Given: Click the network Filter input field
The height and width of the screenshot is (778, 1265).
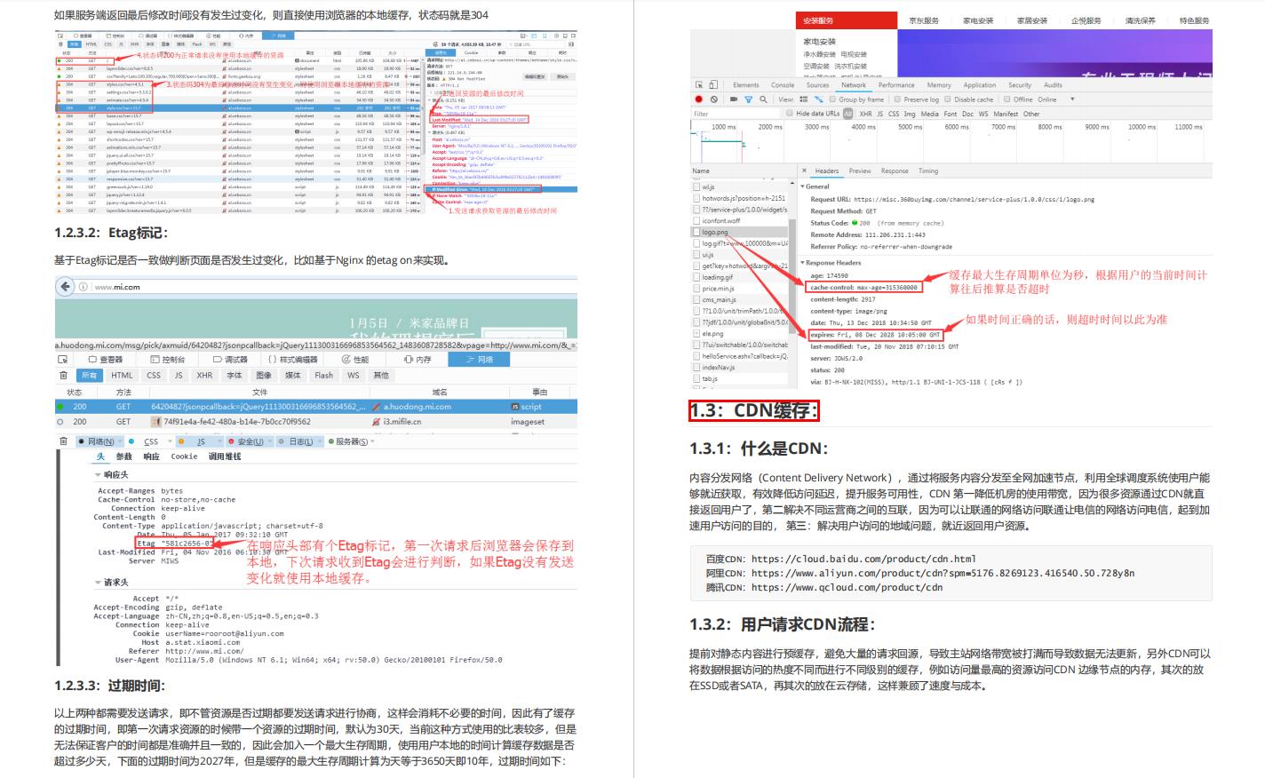Looking at the screenshot, I should [x=736, y=114].
